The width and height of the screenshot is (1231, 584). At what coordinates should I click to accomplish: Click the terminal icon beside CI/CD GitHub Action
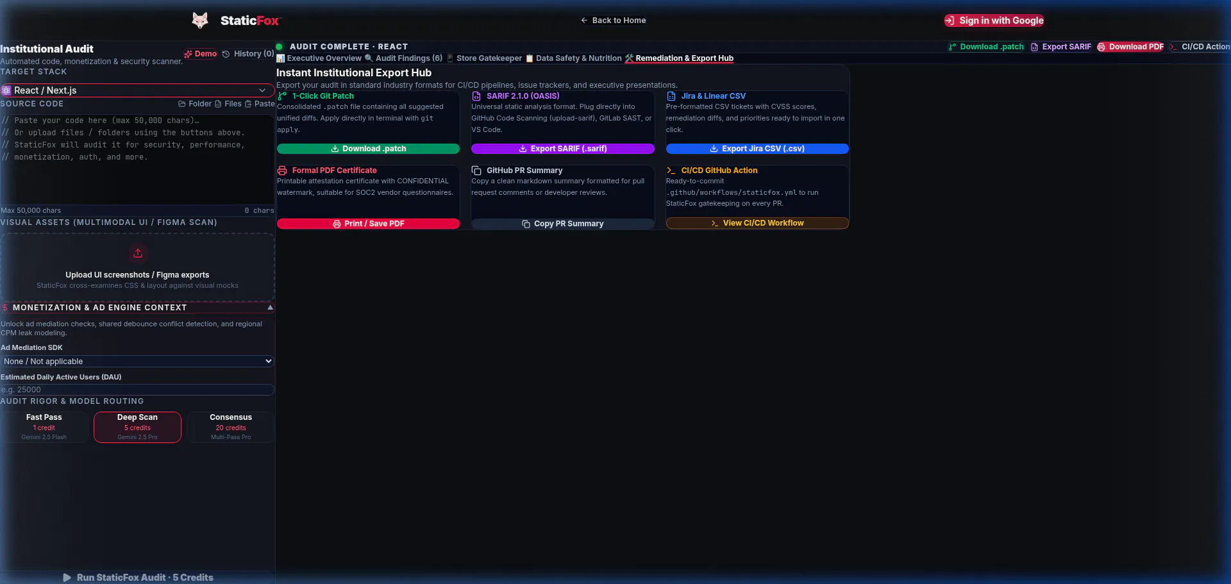click(x=671, y=171)
